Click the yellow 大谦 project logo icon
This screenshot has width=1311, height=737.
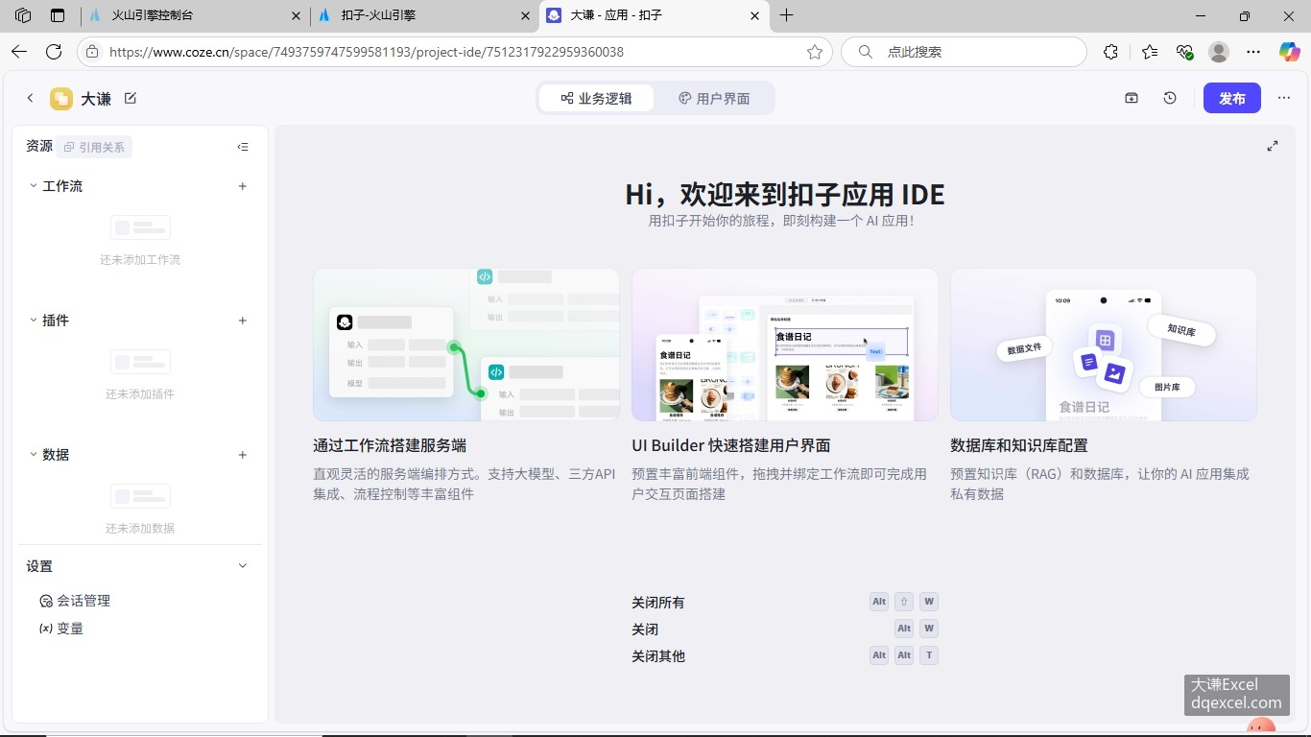61,98
